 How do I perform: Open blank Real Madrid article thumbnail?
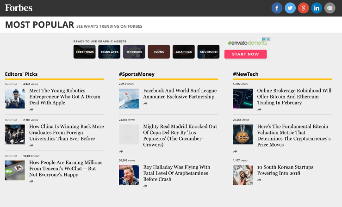(x=129, y=134)
